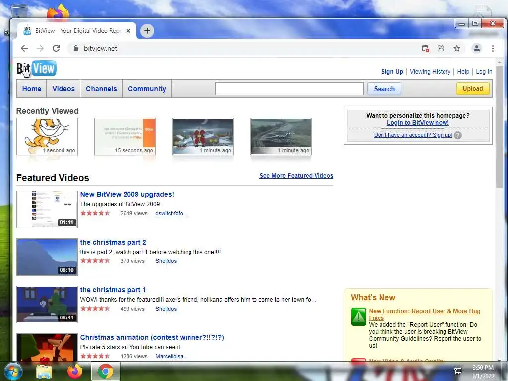
Task: Click the scrollbar down arrow
Action: [x=499, y=360]
